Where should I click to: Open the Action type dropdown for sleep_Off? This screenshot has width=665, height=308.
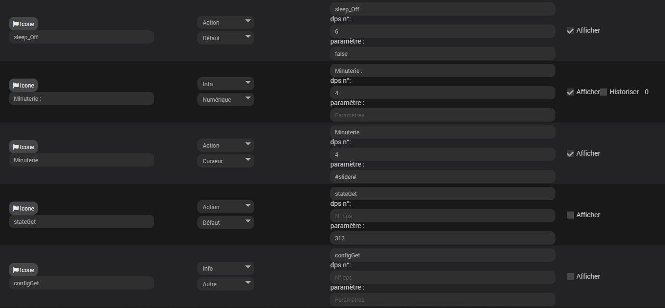[226, 22]
